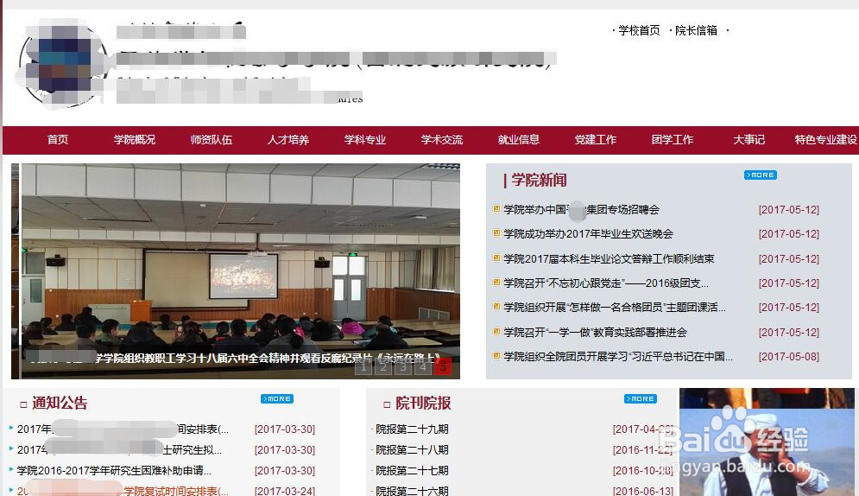Viewport: 859px width, 496px height.
Task: Open notice 学院2016-2017学年研究生困难补助申请
Action: coord(114,471)
